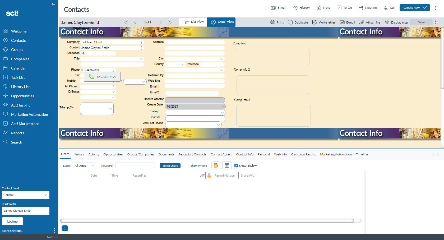Click the Select Users button
Viewport: 444px width, 240px height.
pyautogui.click(x=170, y=166)
